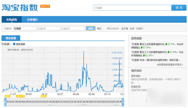Click the 清空 clear link
This screenshot has width=188, height=108.
point(99,28)
